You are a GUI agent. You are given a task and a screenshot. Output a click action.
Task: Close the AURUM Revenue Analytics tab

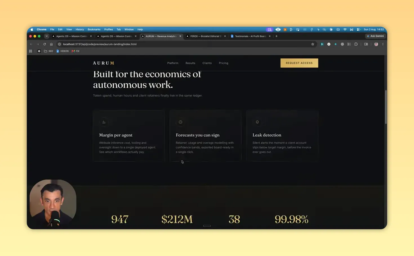point(180,36)
